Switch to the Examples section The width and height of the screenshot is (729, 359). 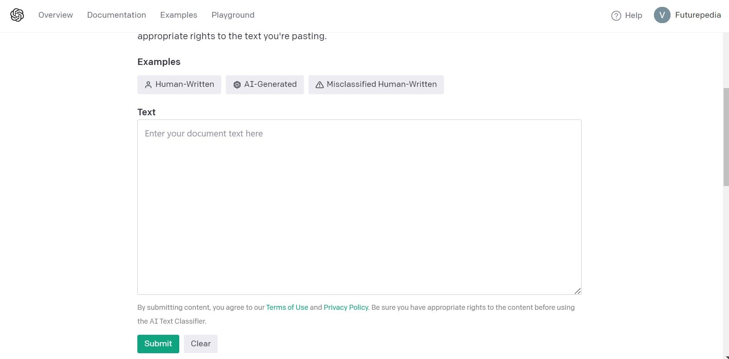click(x=178, y=15)
